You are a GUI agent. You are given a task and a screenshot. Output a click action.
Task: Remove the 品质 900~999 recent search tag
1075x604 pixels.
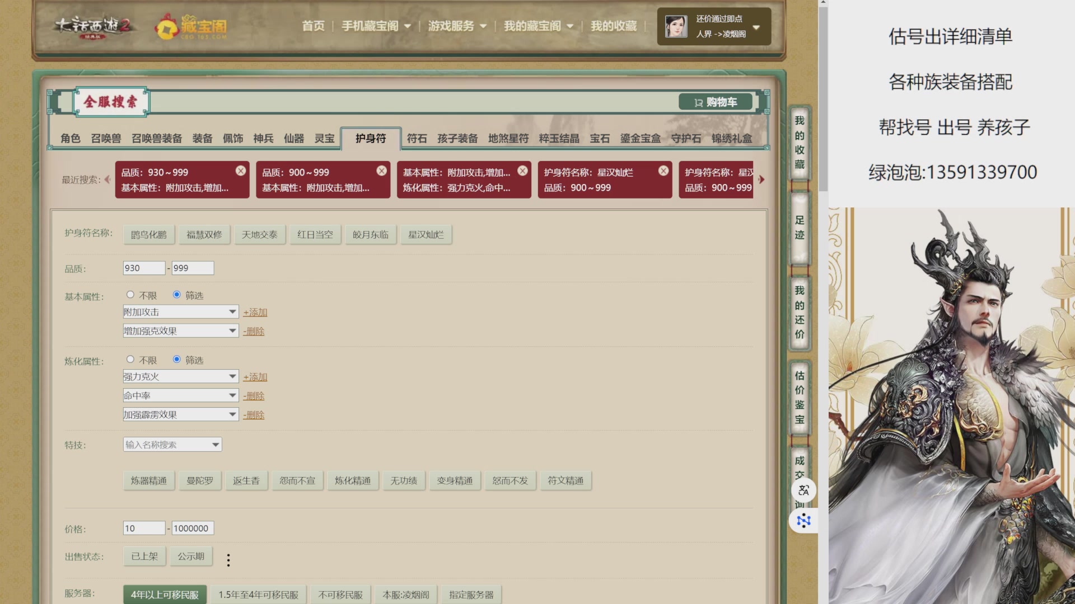click(382, 171)
